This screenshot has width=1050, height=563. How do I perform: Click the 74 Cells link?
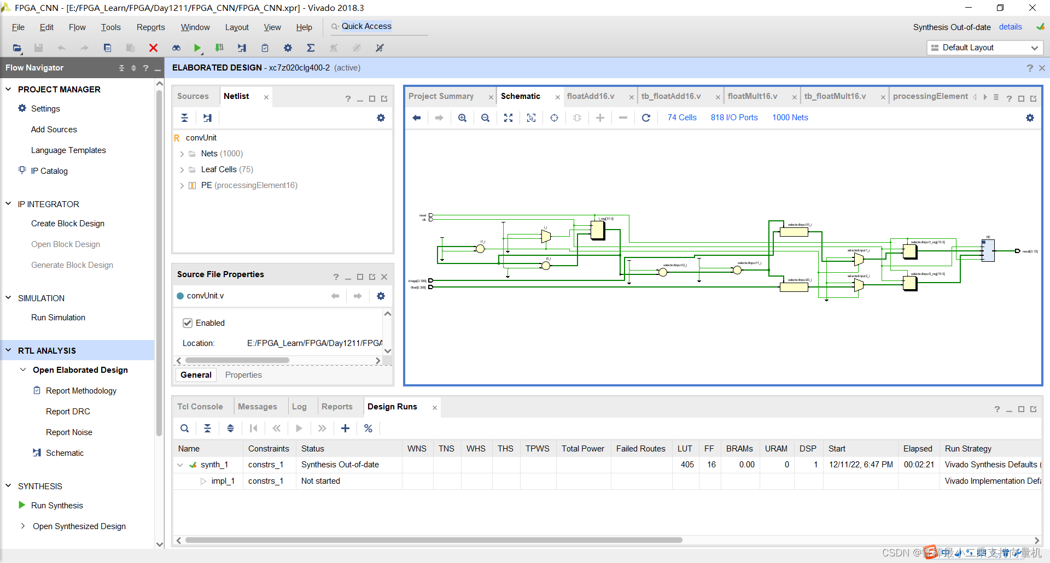click(682, 118)
